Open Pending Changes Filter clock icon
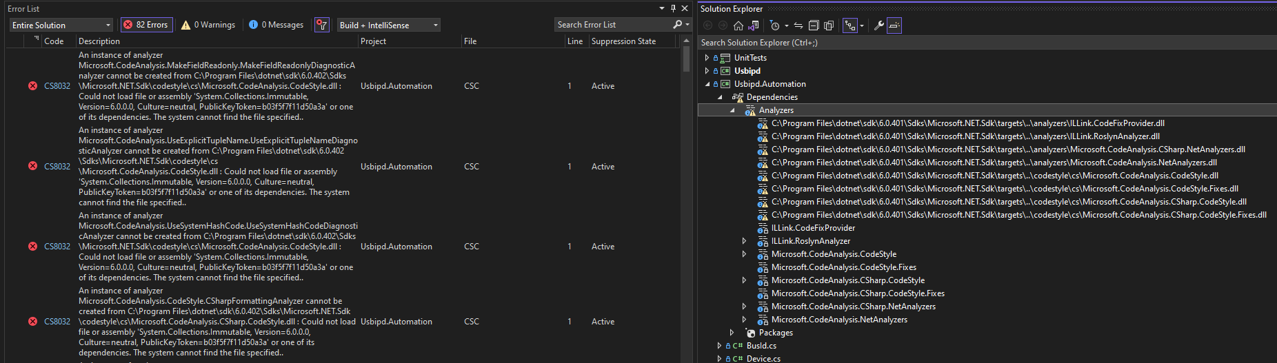Image resolution: width=1277 pixels, height=363 pixels. click(x=775, y=25)
